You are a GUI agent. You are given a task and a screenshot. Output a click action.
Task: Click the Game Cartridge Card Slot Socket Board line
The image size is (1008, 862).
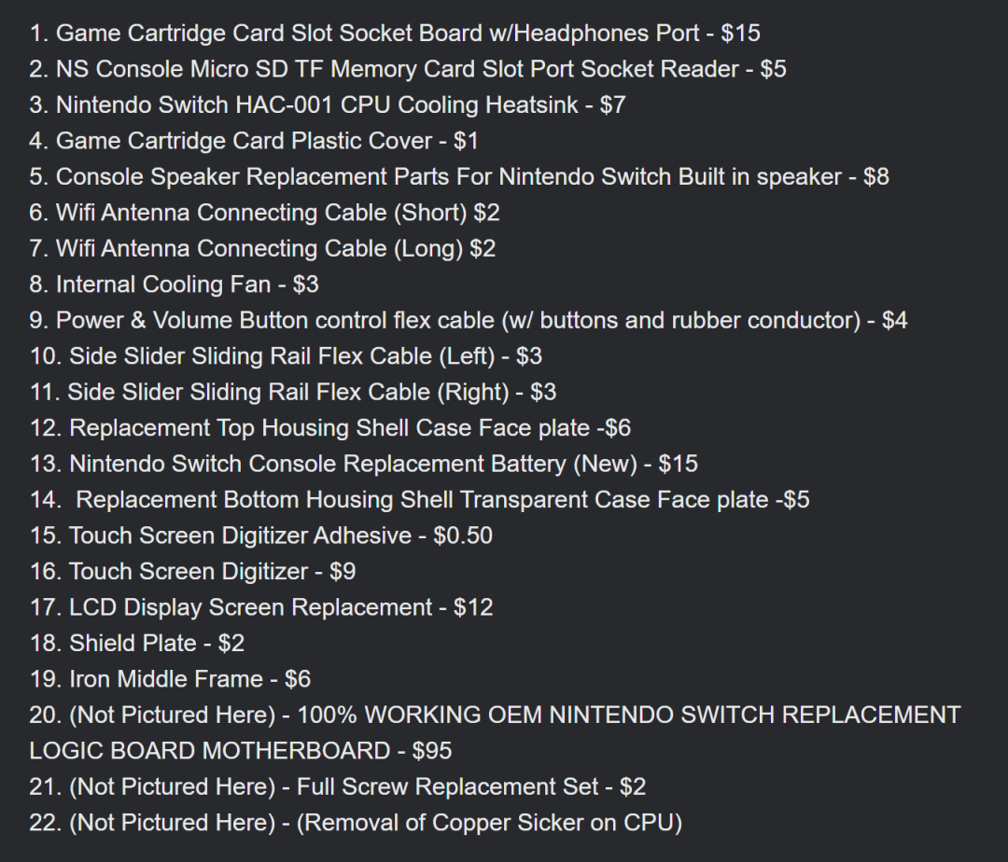395,34
